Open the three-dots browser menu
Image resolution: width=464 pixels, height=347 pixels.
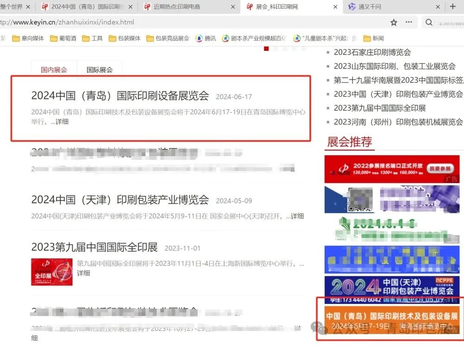pos(409,22)
